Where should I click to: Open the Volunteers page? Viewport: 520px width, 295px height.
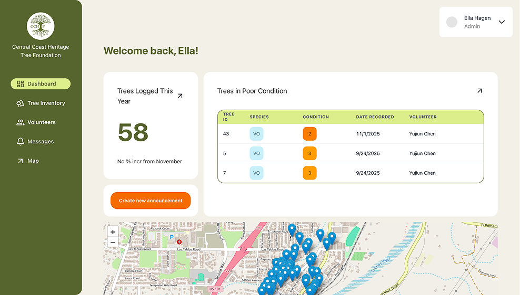tap(41, 122)
